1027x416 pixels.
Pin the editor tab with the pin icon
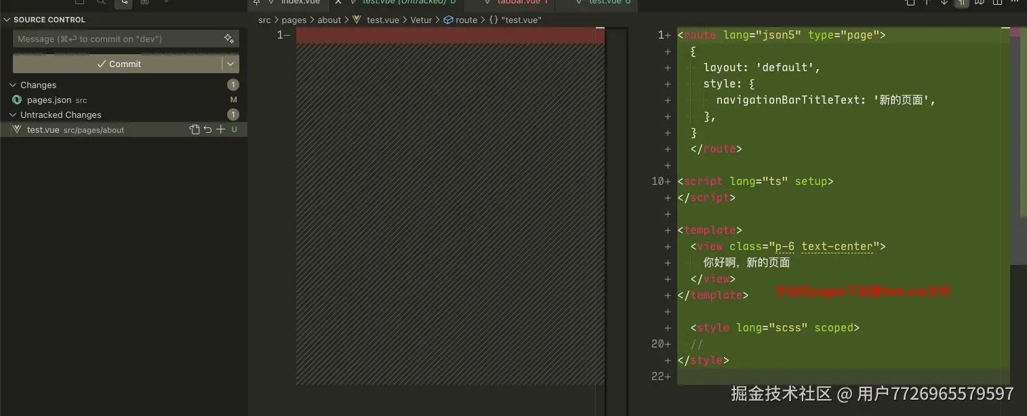256,2
